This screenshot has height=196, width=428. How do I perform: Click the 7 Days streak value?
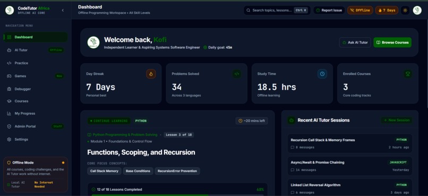pos(101,87)
